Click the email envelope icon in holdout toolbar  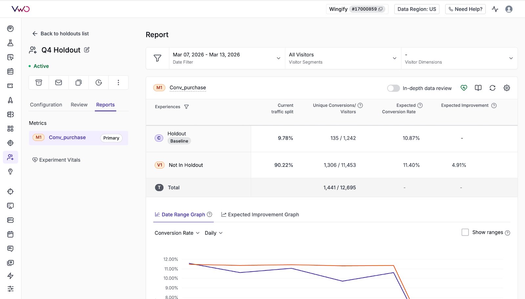pos(59,83)
